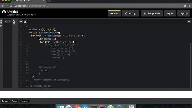The width and height of the screenshot is (192, 108).
Task: Click the 'var data = [5,1,4,2,8];' line
Action: tap(42, 29)
